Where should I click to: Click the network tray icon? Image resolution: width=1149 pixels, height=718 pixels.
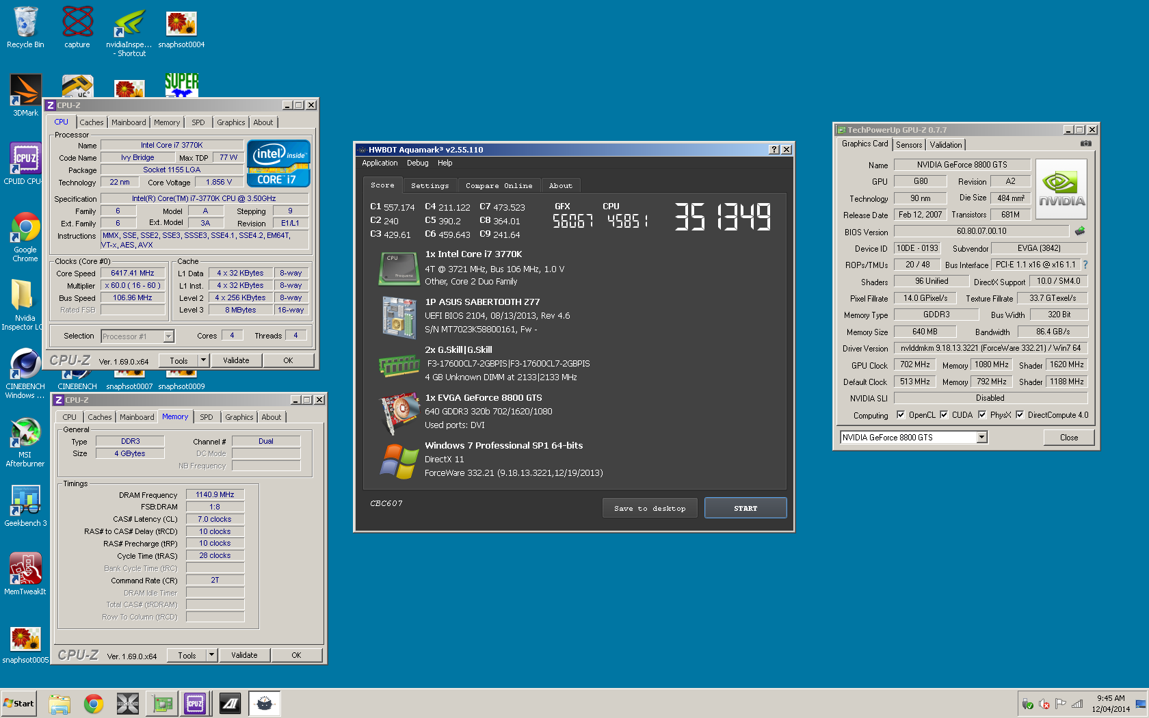click(1077, 704)
